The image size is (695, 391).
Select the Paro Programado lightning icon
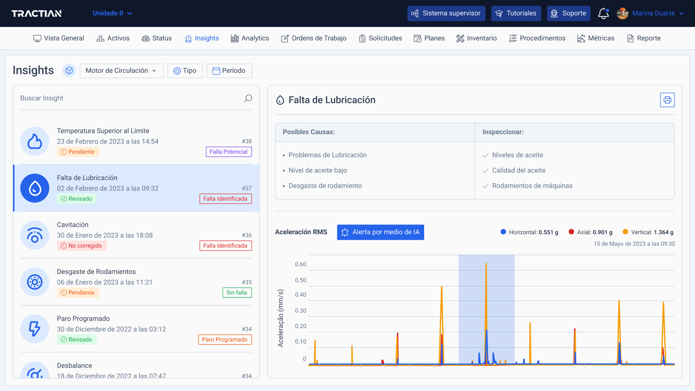[x=34, y=329]
